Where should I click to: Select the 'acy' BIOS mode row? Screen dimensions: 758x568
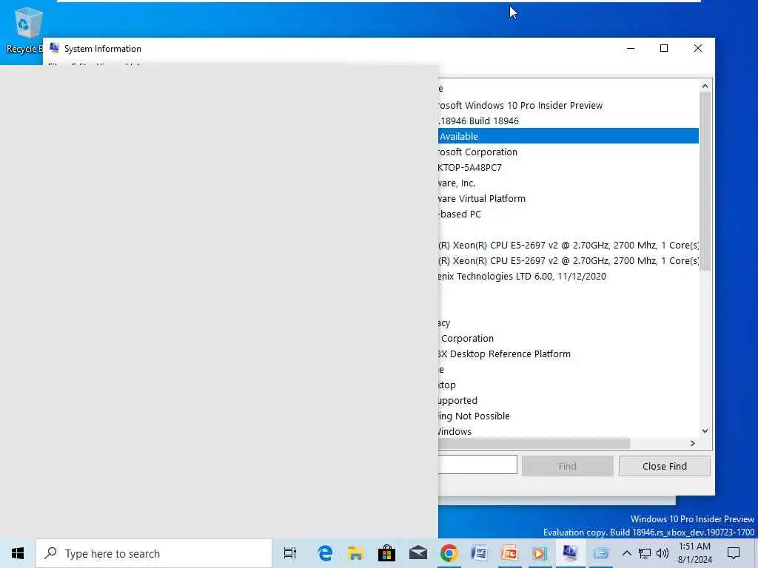(568, 322)
